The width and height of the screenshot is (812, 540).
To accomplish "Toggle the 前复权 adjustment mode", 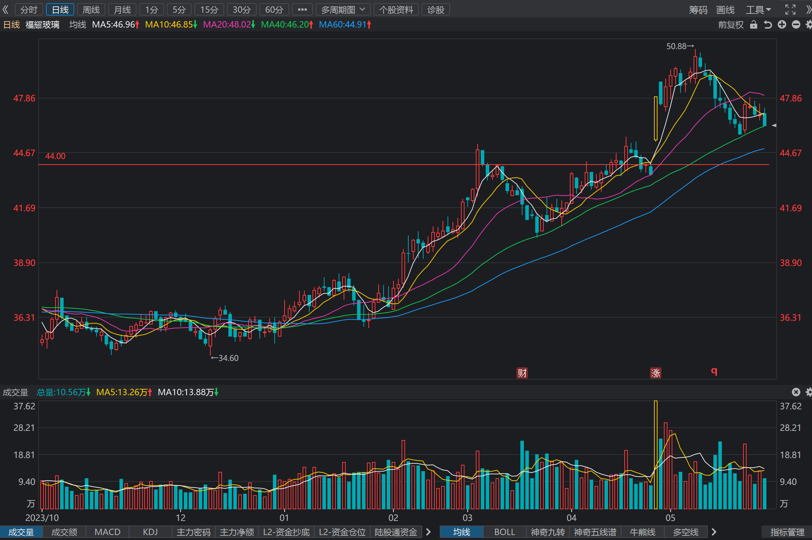I will point(731,25).
